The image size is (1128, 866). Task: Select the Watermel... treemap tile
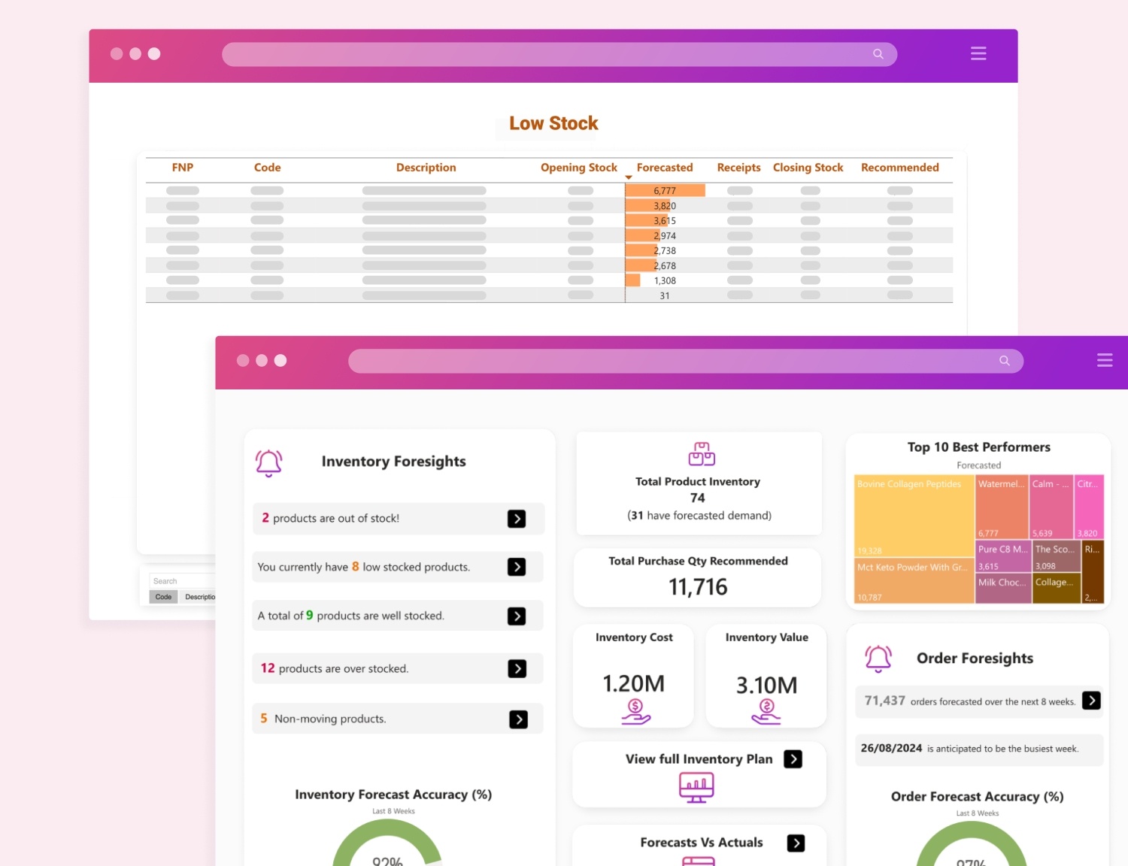pos(1002,507)
